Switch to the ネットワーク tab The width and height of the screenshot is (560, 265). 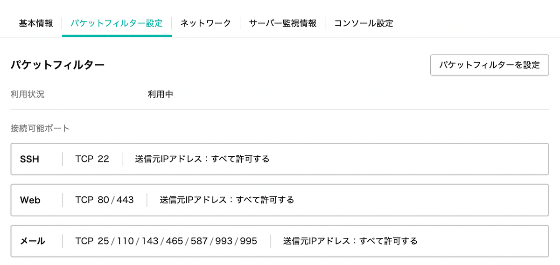click(x=206, y=23)
